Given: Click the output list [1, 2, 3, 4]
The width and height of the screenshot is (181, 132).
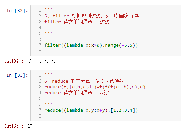Looking at the screenshot, I should (42, 61).
